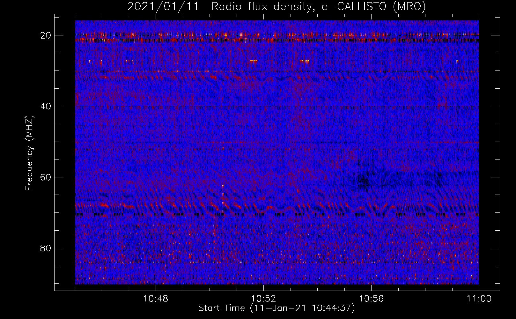
Task: Click the 20 frequency tick label
Action: 46,35
